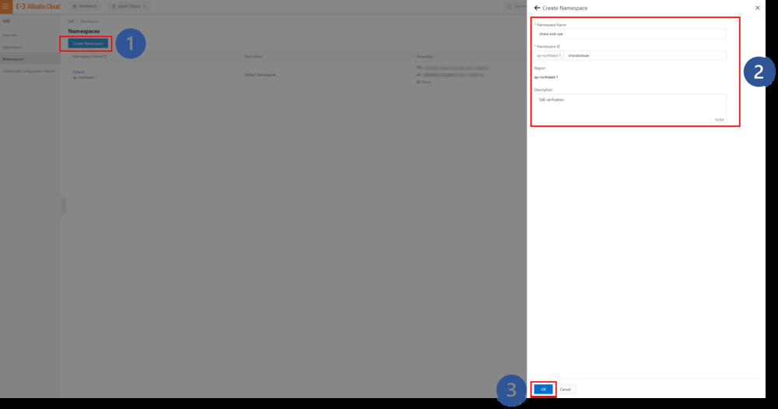Click the header search box

(x=516, y=6)
